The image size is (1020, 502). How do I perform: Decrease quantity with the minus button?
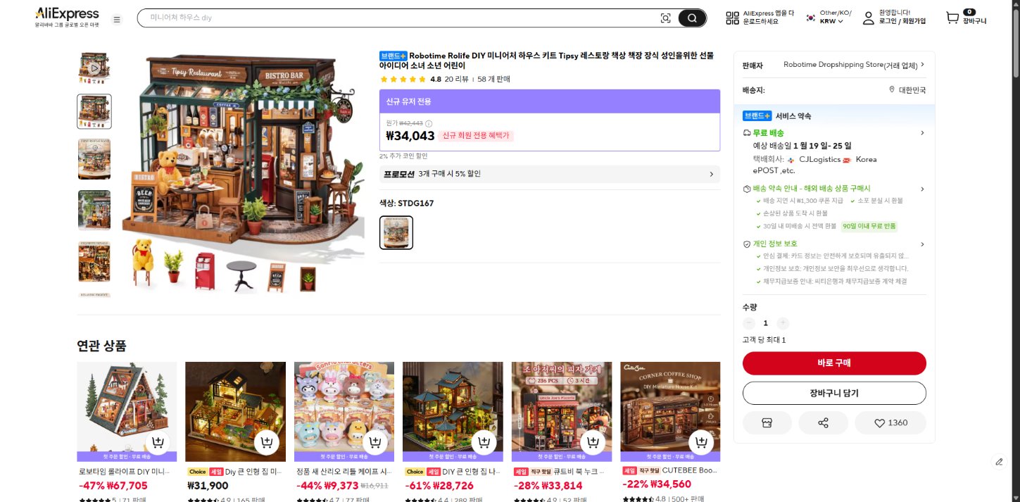click(x=748, y=323)
